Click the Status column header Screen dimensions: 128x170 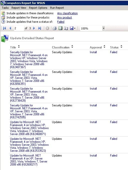(x=114, y=47)
